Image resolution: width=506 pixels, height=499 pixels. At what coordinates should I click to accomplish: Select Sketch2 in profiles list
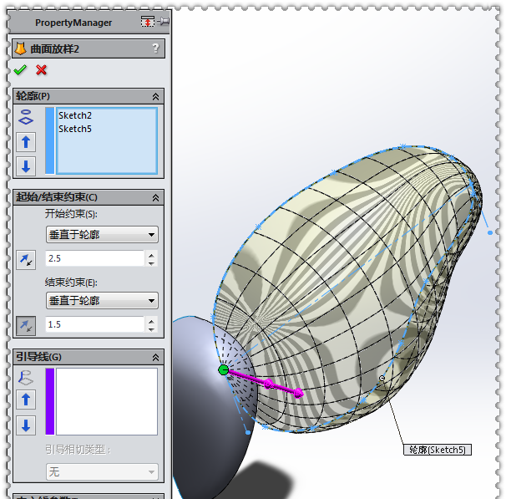[75, 115]
